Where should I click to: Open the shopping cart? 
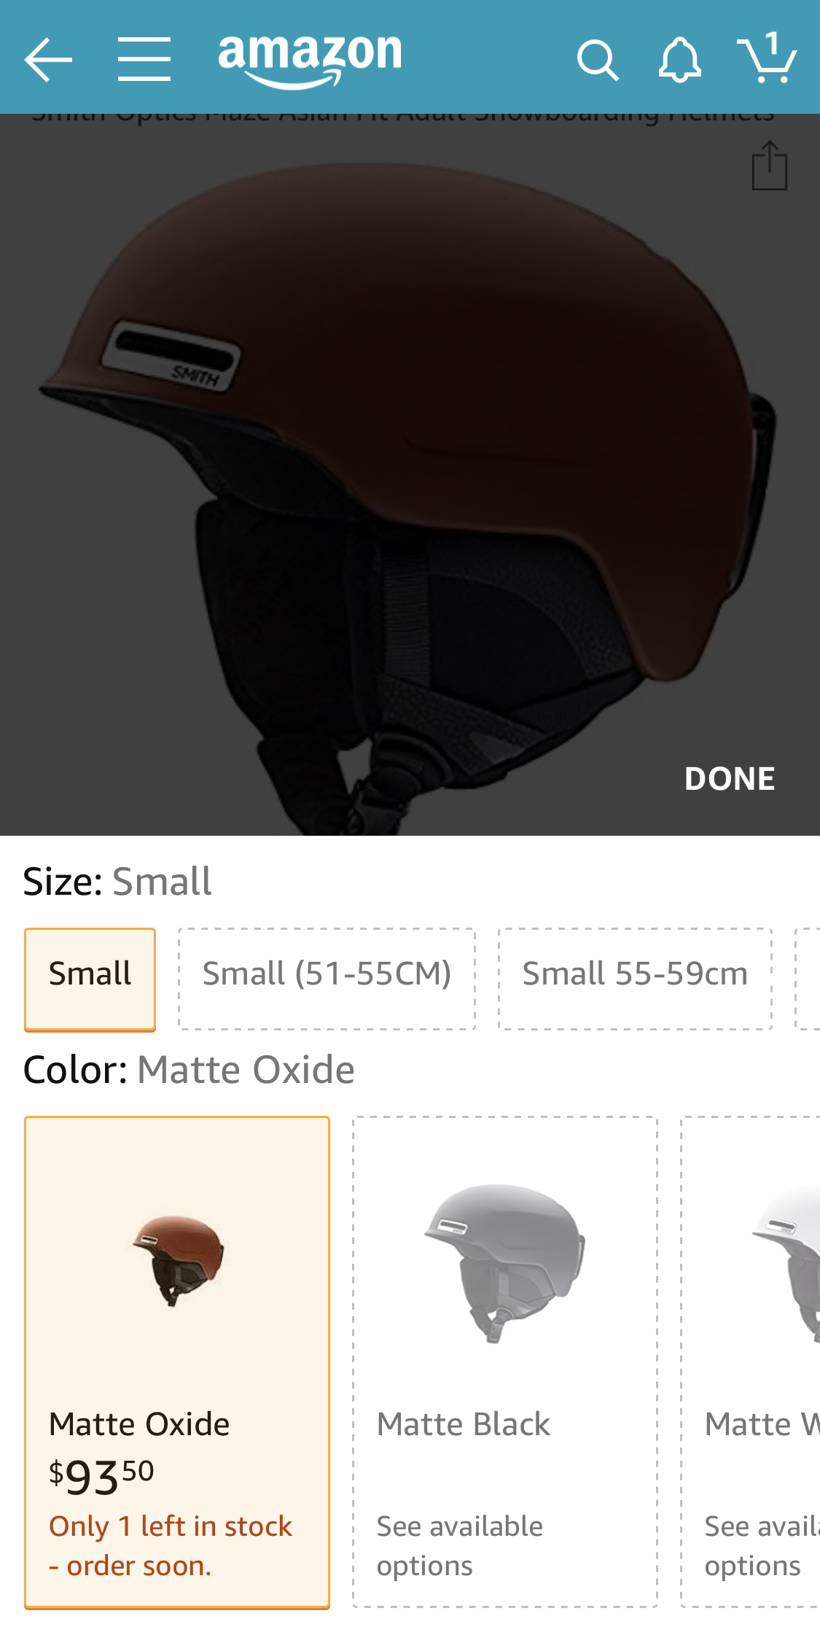point(767,58)
